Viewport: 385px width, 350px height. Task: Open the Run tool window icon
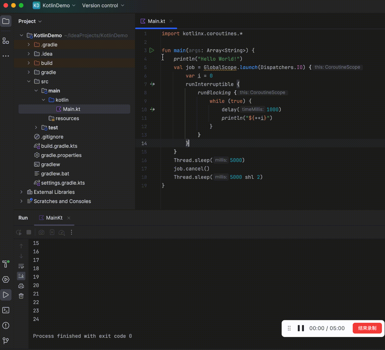(6, 295)
